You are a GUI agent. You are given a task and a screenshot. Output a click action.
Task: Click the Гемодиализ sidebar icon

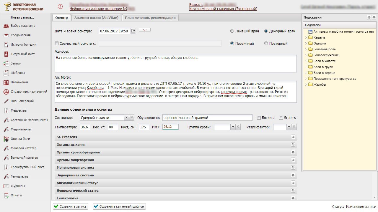coord(6,177)
